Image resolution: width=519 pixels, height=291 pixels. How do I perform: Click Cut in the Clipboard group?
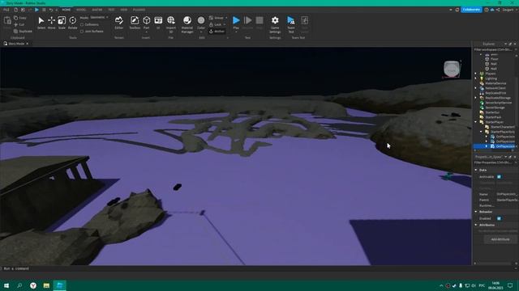(x=19, y=25)
